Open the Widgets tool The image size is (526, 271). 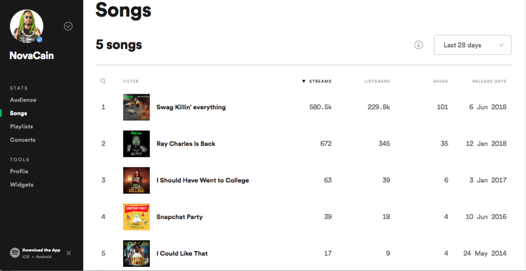[22, 184]
